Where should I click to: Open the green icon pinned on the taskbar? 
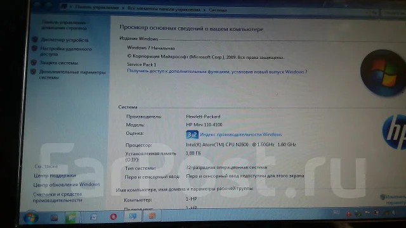coord(70,217)
